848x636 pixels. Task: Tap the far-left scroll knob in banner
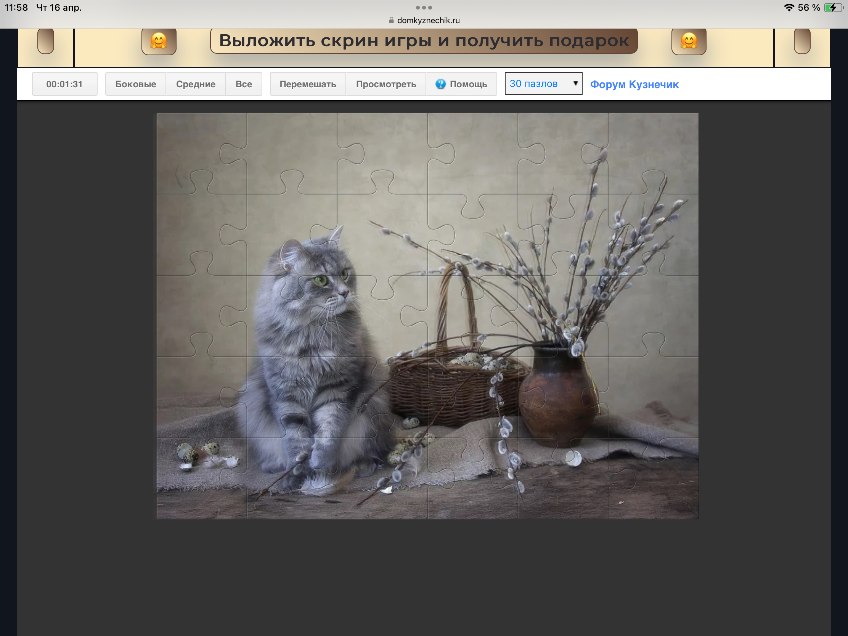click(46, 41)
